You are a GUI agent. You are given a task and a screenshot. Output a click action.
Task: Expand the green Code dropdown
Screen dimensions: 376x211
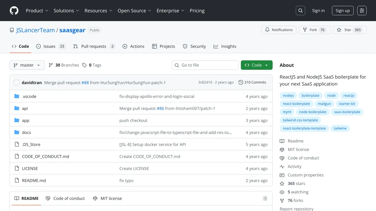tap(256, 65)
